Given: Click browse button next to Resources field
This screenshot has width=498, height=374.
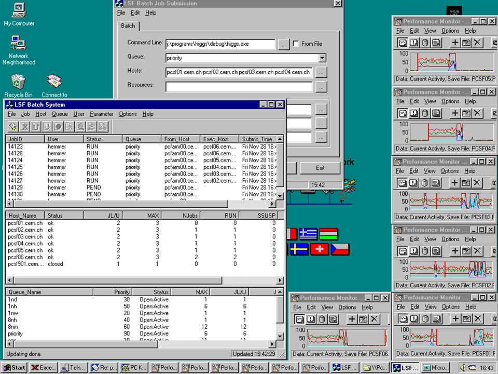Looking at the screenshot, I should (322, 87).
